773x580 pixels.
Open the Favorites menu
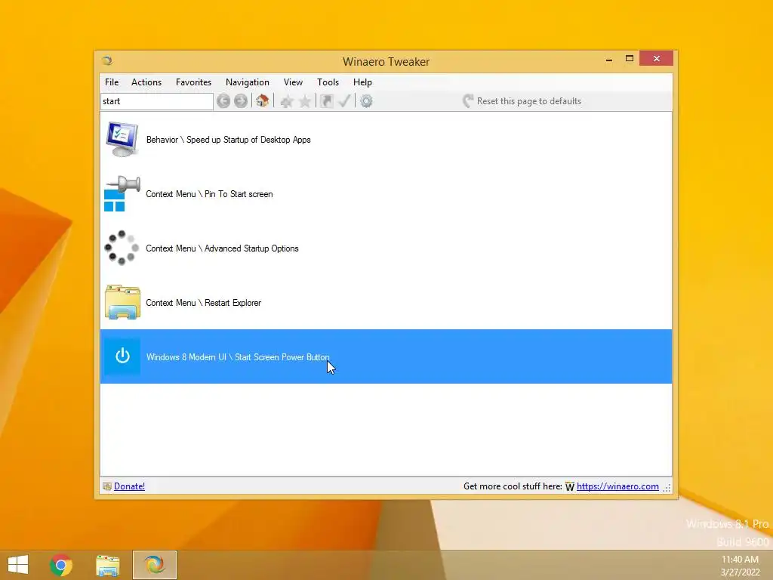(x=194, y=82)
